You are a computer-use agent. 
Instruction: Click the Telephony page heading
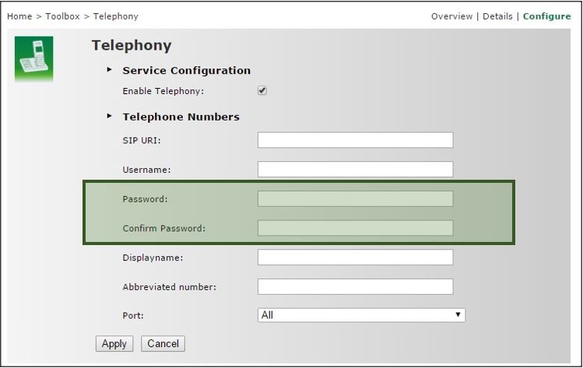pos(132,45)
